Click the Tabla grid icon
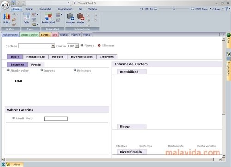Image resolution: width=231 pixels, height=167 pixels. click(26, 17)
